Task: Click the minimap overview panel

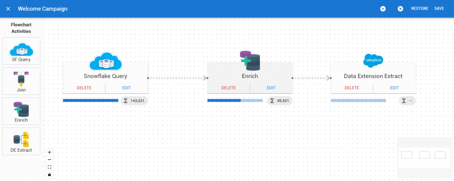Action: click(x=425, y=157)
